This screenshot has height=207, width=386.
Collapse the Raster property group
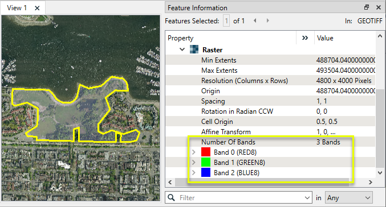182,49
